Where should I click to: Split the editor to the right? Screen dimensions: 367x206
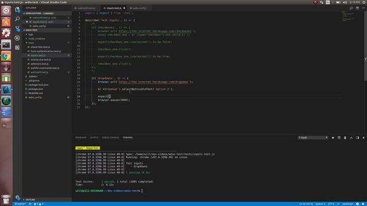point(357,8)
